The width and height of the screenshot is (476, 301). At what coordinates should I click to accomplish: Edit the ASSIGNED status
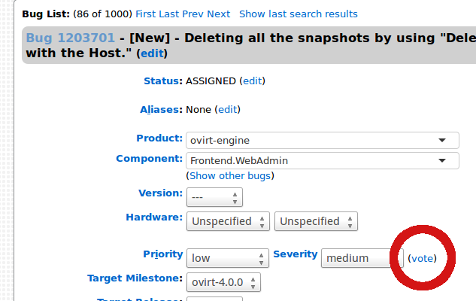(x=253, y=81)
